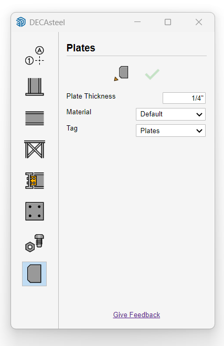Image resolution: width=224 pixels, height=346 pixels.
Task: Open the Base plate tool with four holes
Action: pos(35,211)
